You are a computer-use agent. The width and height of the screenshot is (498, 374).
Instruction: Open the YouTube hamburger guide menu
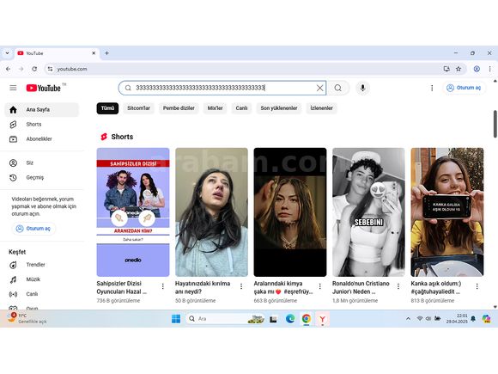pyautogui.click(x=13, y=88)
